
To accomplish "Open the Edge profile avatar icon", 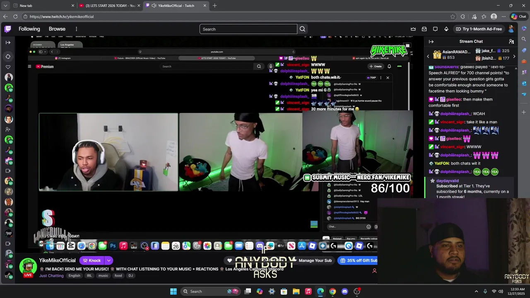I will click(x=494, y=17).
